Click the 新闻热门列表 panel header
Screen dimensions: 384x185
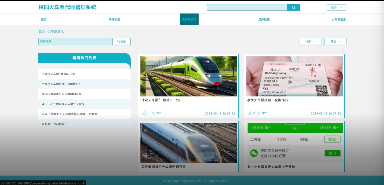pos(84,58)
